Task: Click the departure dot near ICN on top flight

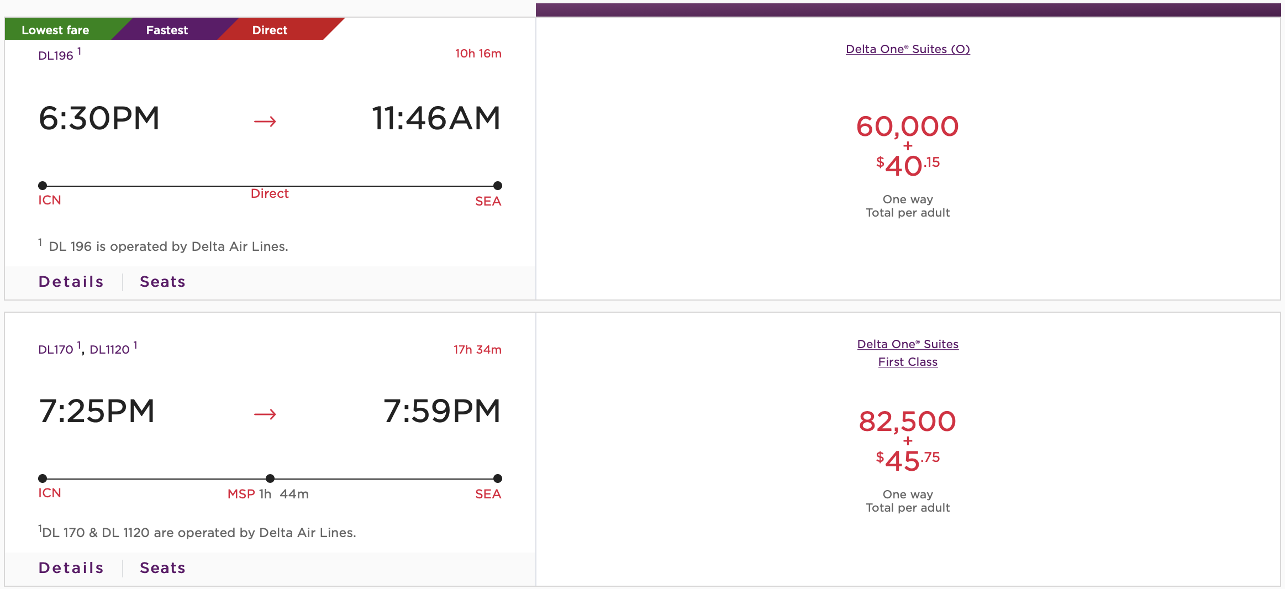Action: tap(43, 185)
